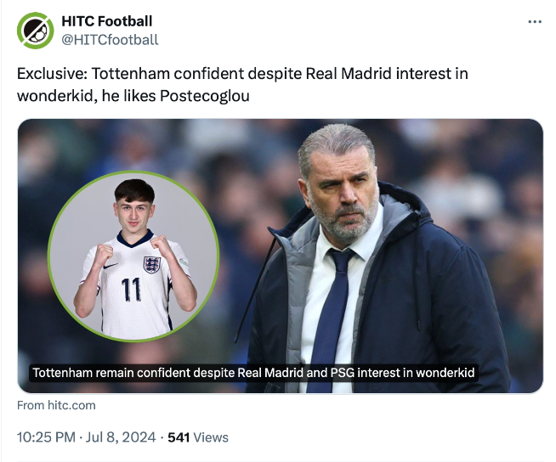This screenshot has width=556, height=462.
Task: Click the 10:25 PM post time
Action: [46, 437]
